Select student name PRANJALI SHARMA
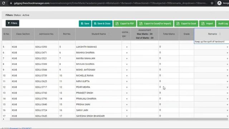 (86, 99)
